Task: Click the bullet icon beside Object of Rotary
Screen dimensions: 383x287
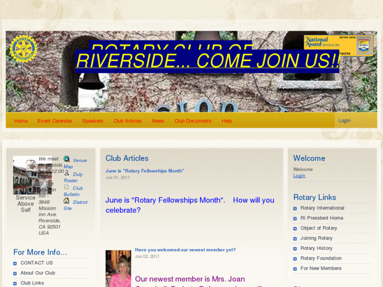Action: tap(295, 229)
